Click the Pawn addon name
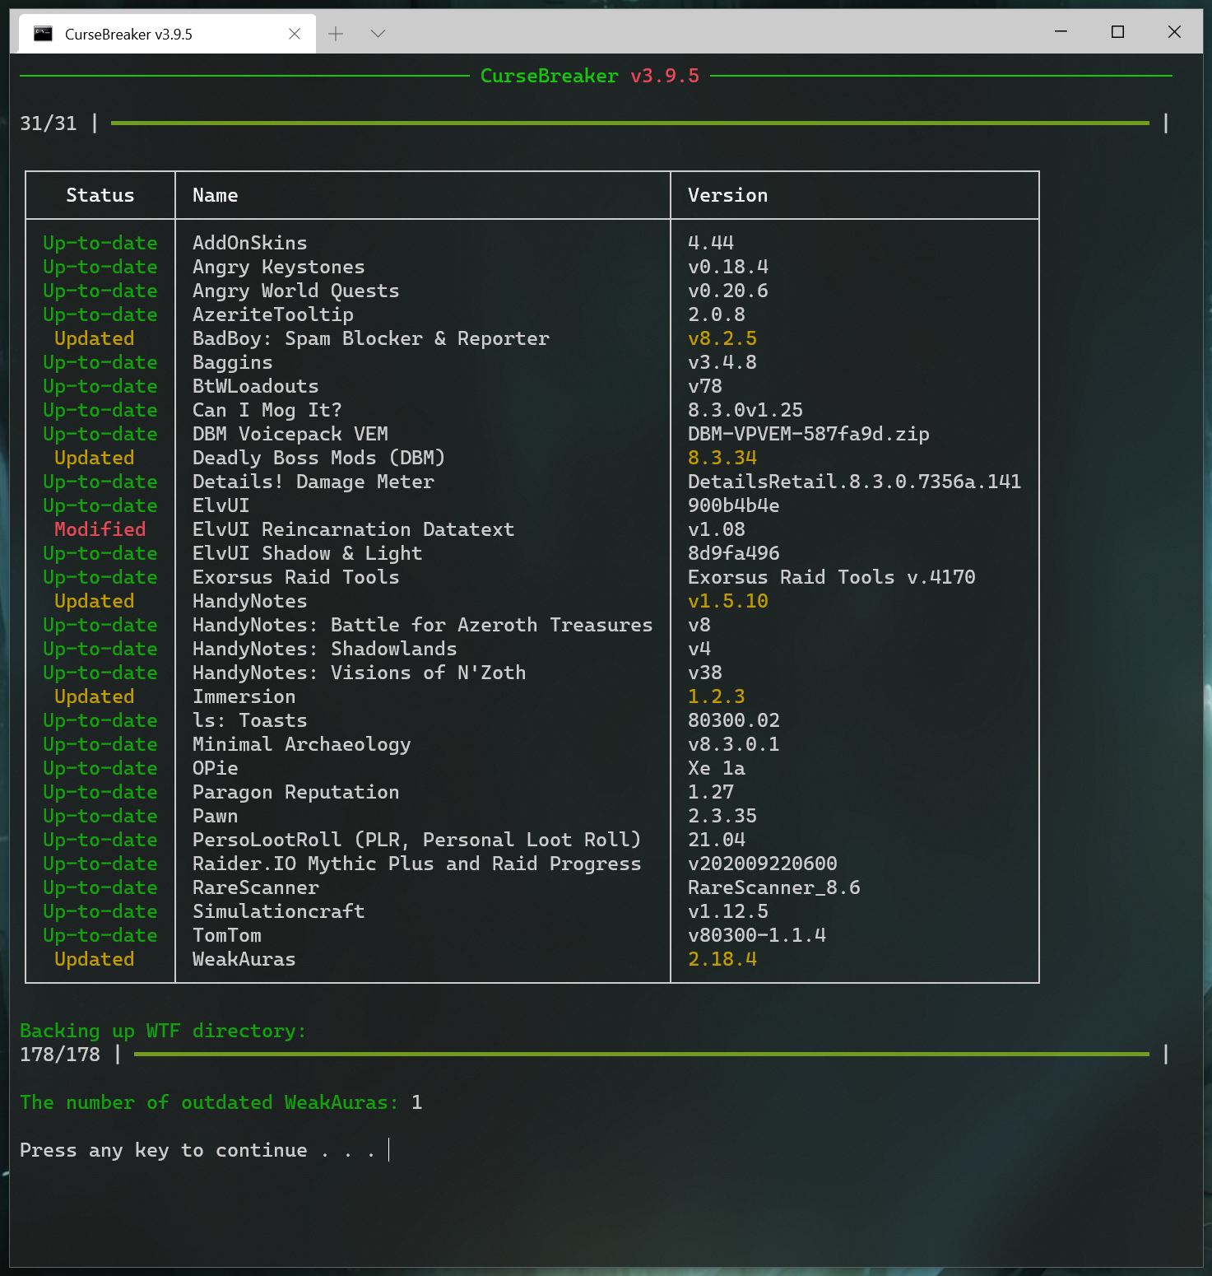Image resolution: width=1212 pixels, height=1276 pixels. (x=216, y=816)
